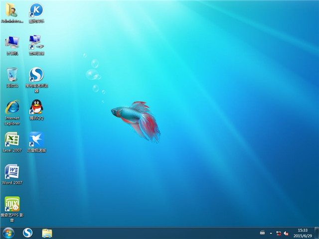This screenshot has height=239, width=319.
Task: Open the Recycle Bin (回收站) icon
Action: [12, 78]
